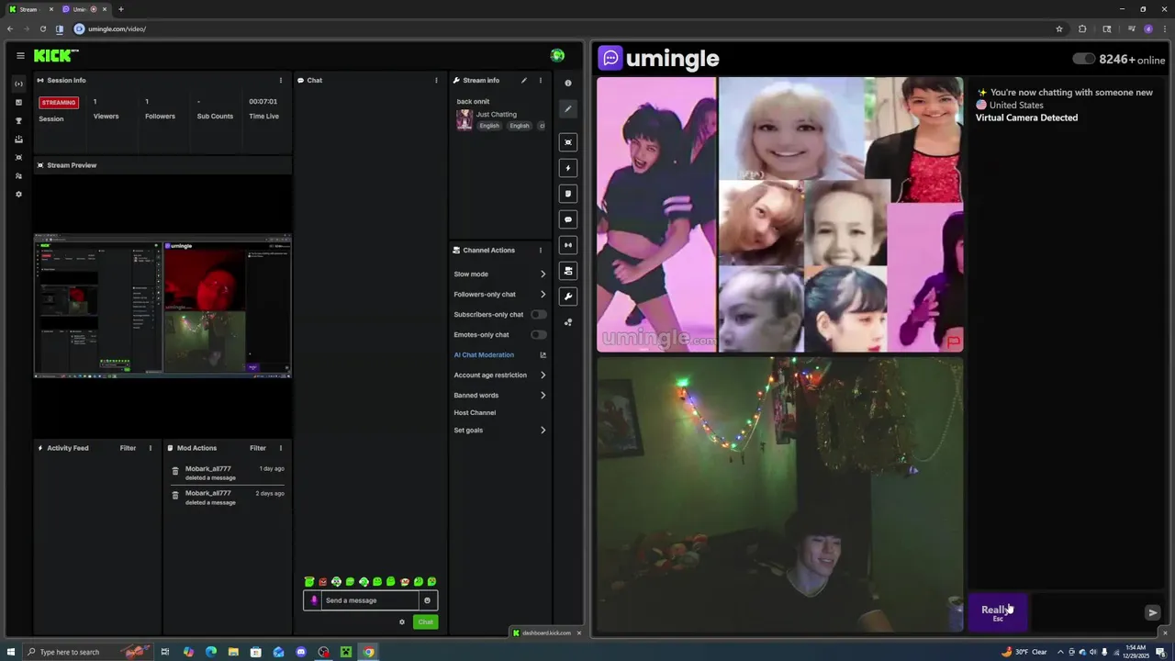1175x661 pixels.
Task: Open Discord from the taskbar
Action: (301, 652)
